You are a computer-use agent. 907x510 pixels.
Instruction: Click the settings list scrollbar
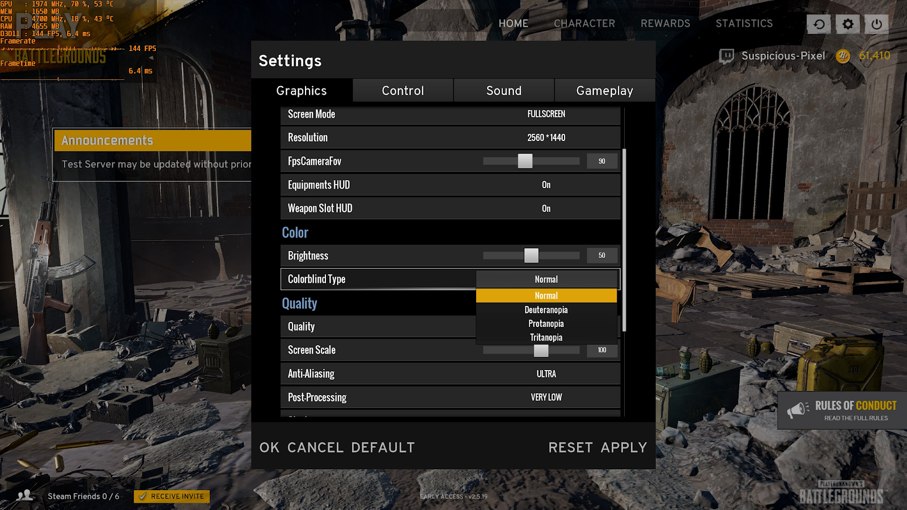coord(624,240)
